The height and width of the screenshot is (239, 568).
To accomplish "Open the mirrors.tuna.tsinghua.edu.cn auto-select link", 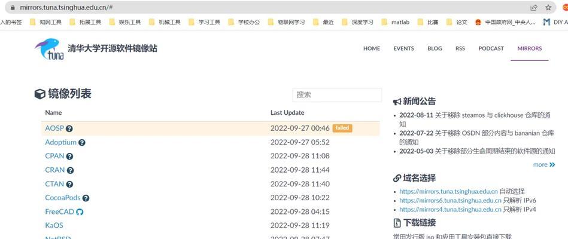I will (448, 191).
